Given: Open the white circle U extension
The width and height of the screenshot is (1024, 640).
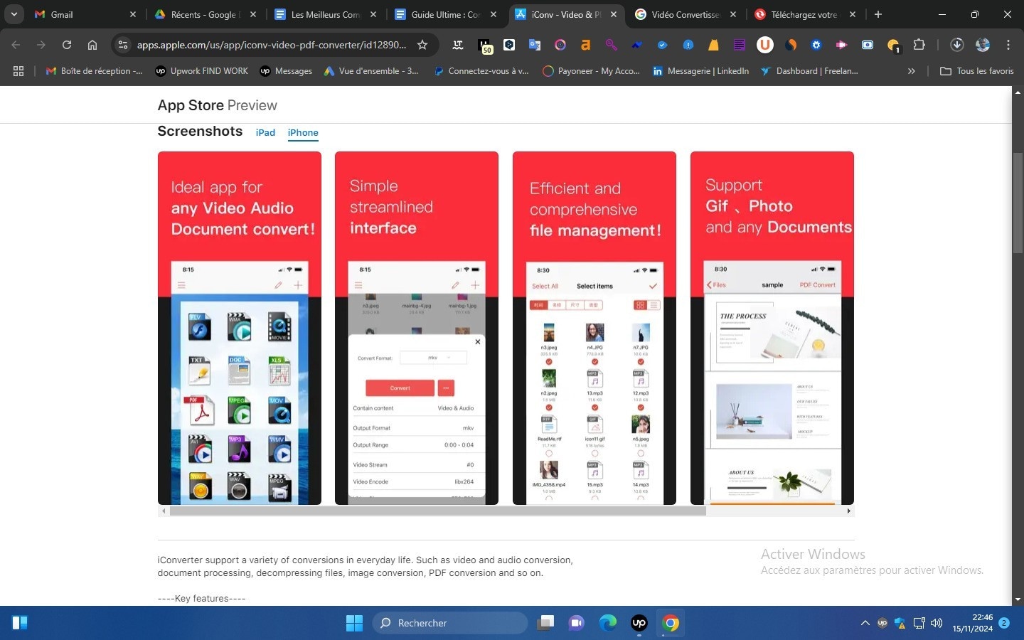Looking at the screenshot, I should [765, 45].
